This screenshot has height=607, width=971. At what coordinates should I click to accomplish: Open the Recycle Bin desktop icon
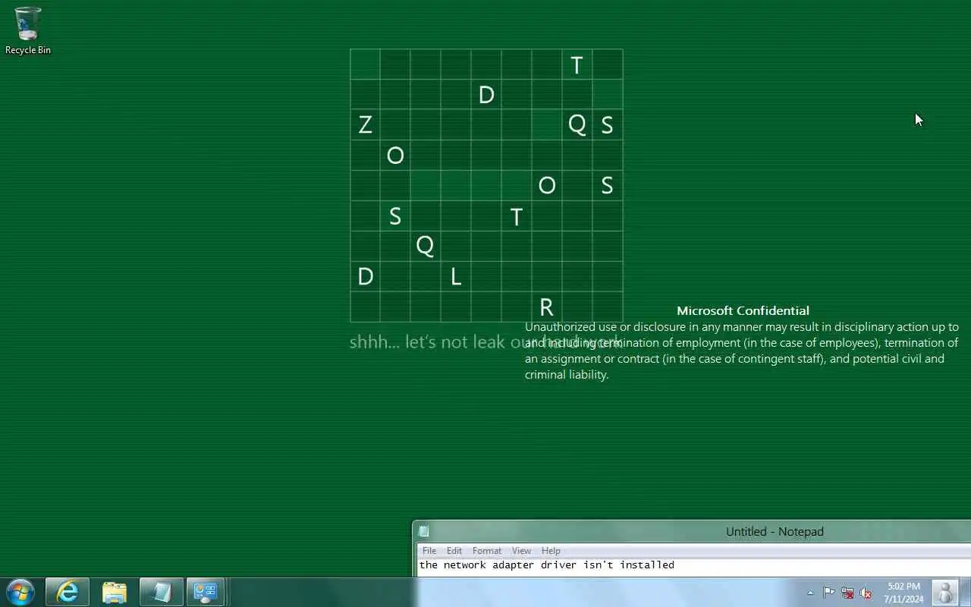pos(28,31)
